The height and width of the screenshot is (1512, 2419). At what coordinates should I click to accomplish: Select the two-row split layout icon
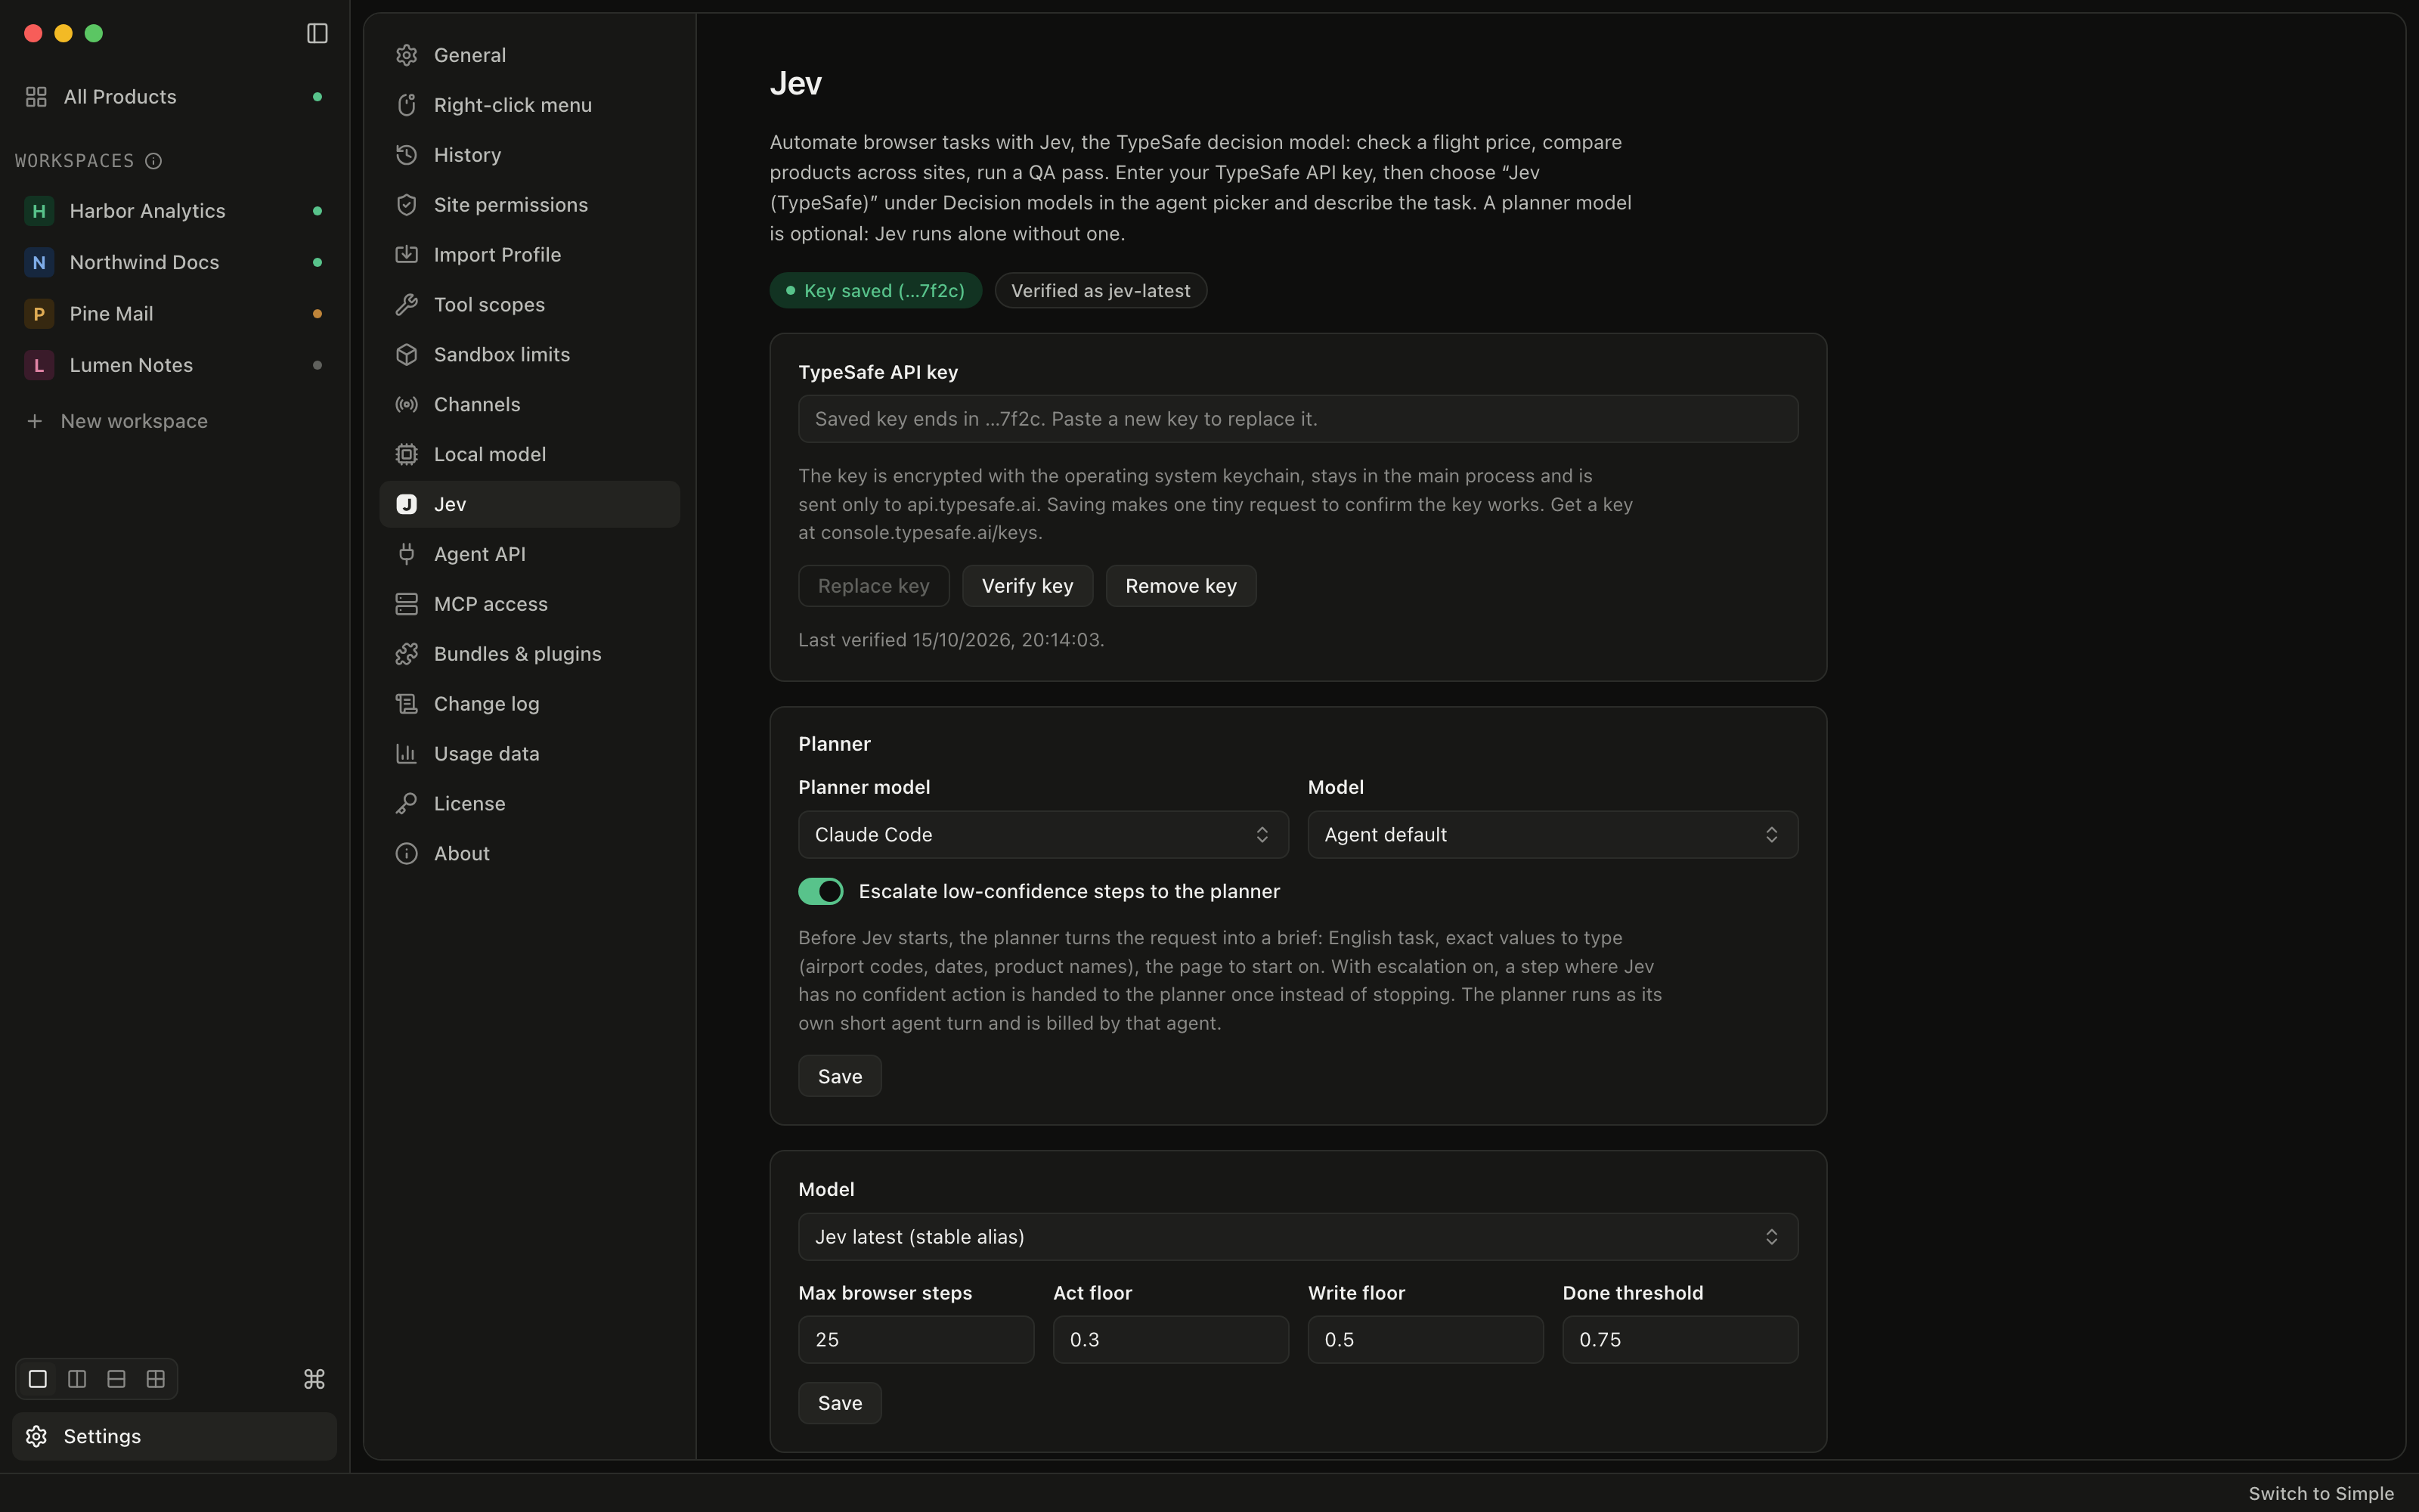pos(116,1379)
